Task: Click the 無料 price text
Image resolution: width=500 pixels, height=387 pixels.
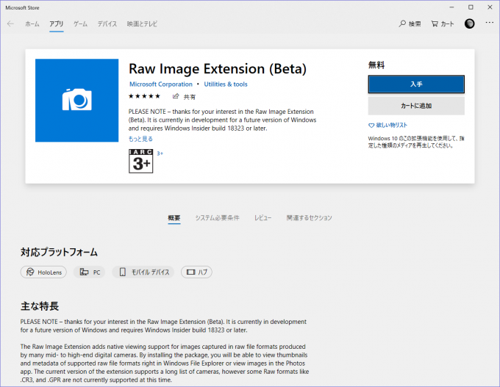Action: tap(376, 65)
